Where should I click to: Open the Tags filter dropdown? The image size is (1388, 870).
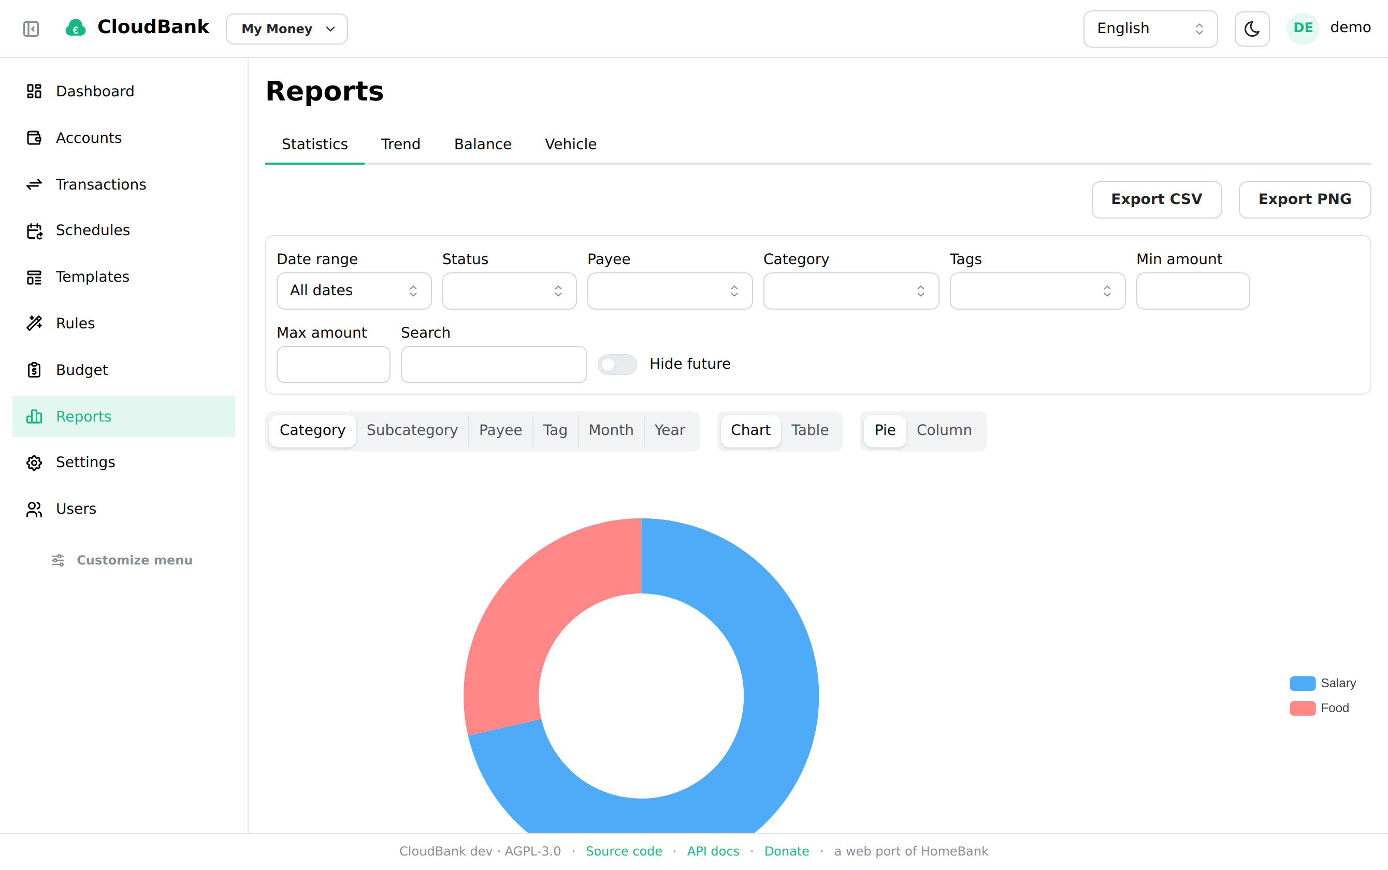coord(1037,291)
